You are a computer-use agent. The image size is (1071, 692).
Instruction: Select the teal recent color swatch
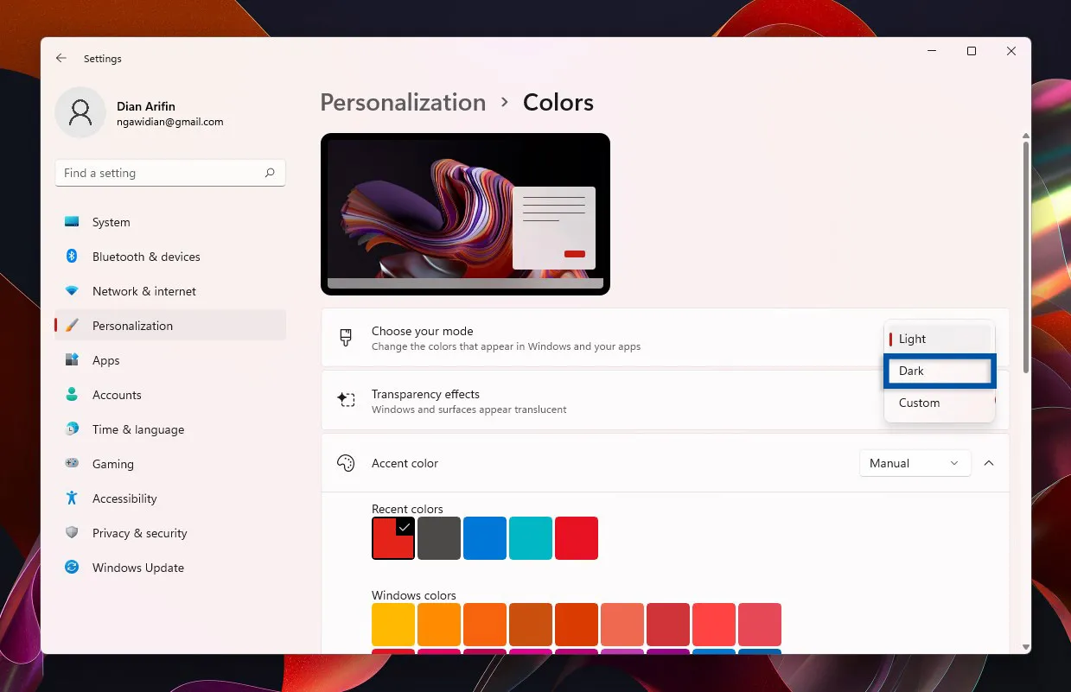tap(531, 538)
